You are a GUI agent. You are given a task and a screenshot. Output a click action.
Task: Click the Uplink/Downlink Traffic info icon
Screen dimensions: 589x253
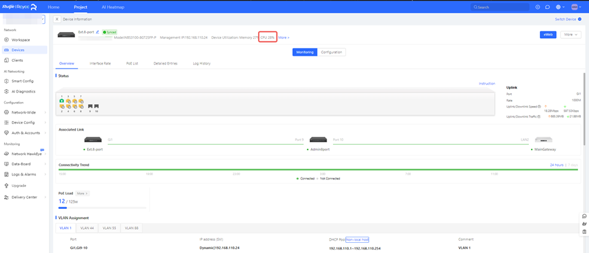pos(538,117)
